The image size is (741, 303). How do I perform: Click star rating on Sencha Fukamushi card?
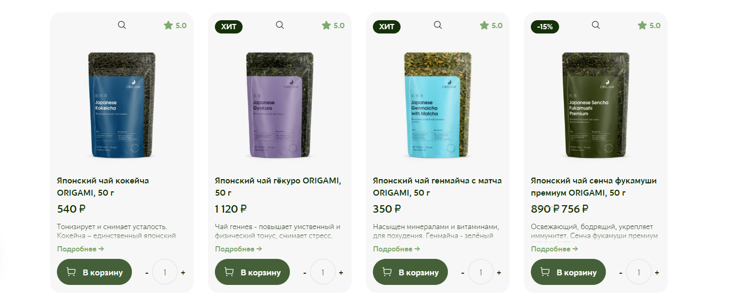649,26
